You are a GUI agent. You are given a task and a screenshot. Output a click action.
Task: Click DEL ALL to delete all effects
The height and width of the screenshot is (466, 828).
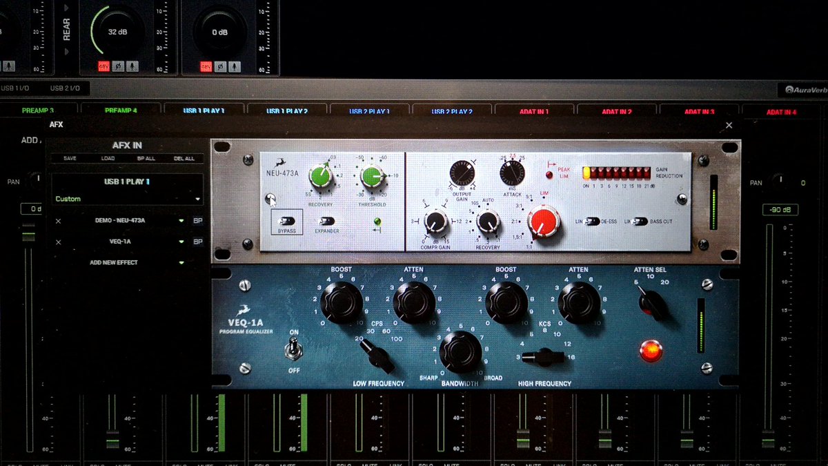(184, 158)
